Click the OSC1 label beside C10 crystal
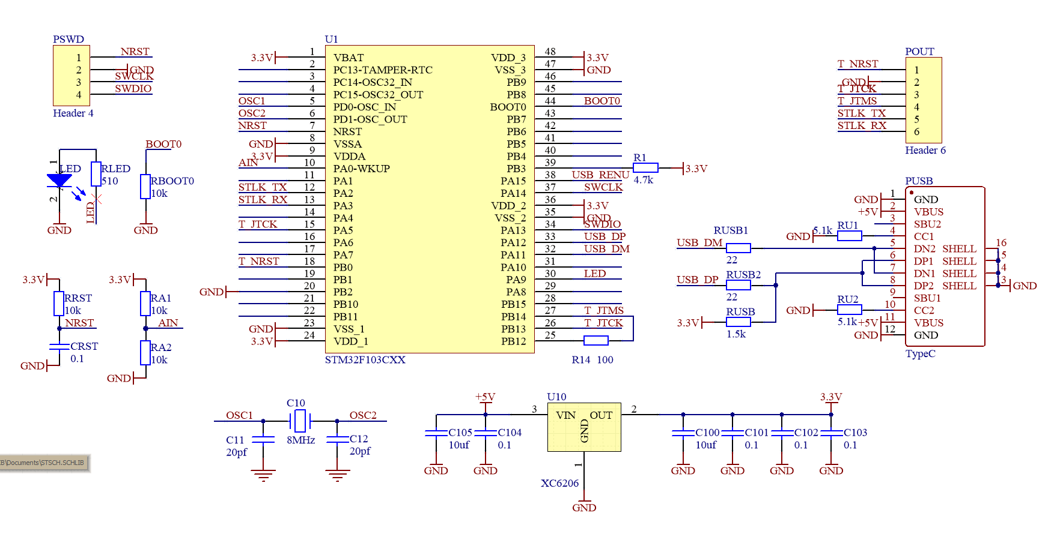This screenshot has height=534, width=1063. tap(239, 415)
